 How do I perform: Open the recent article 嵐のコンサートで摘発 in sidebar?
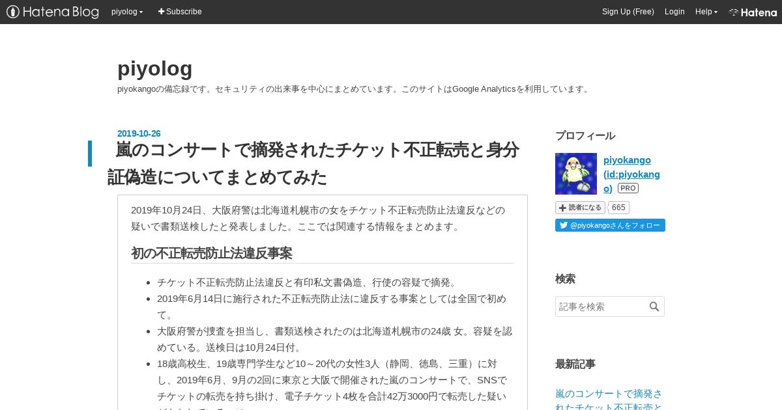(x=609, y=400)
